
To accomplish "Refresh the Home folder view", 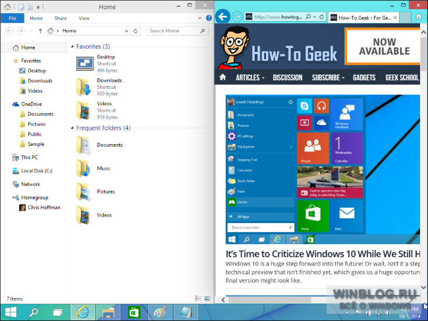I will click(x=136, y=31).
